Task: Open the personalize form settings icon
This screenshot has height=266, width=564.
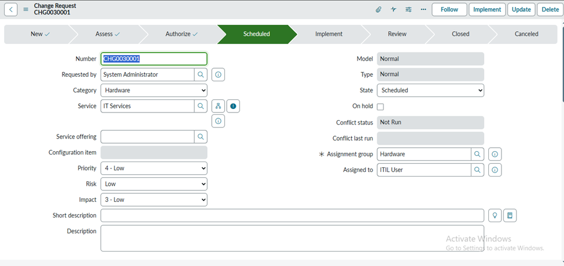Action: tap(408, 10)
